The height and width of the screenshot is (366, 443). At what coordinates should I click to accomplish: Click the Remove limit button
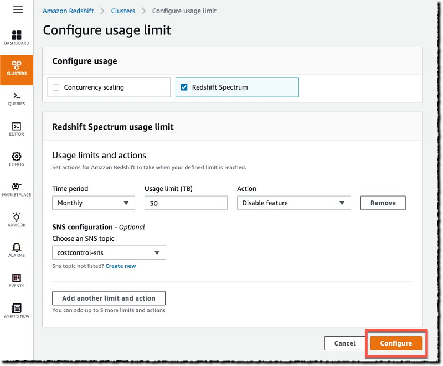click(x=383, y=203)
